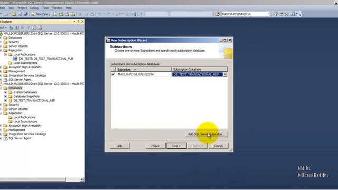Open toolbar overflow options arrow

click(x=300, y=14)
